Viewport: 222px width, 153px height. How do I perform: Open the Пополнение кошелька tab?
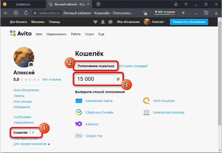(96, 66)
